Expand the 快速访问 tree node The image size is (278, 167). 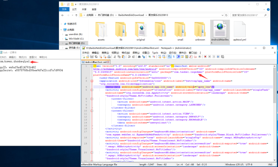62,24
